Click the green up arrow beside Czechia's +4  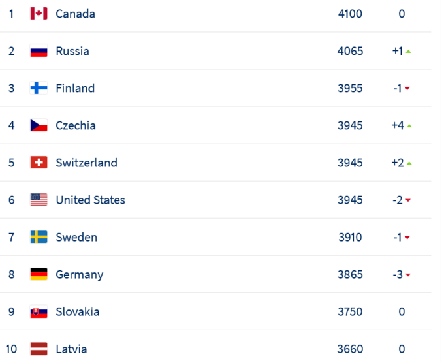409,126
